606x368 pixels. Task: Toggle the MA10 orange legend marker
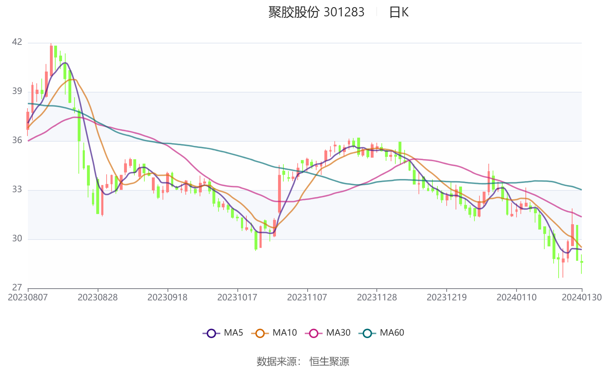[x=260, y=333]
